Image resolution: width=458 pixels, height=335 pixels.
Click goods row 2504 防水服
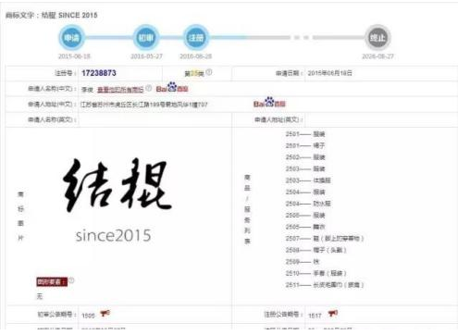[x=308, y=204]
